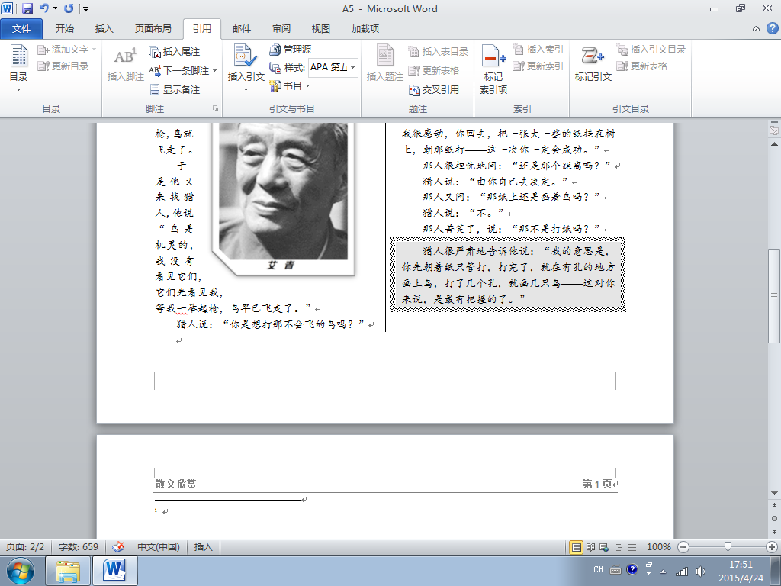Click the select browse object button

(774, 518)
